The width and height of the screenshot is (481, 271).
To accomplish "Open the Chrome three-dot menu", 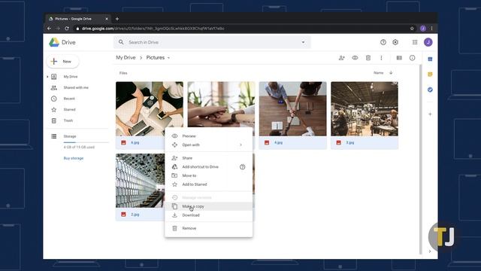I will click(x=431, y=29).
